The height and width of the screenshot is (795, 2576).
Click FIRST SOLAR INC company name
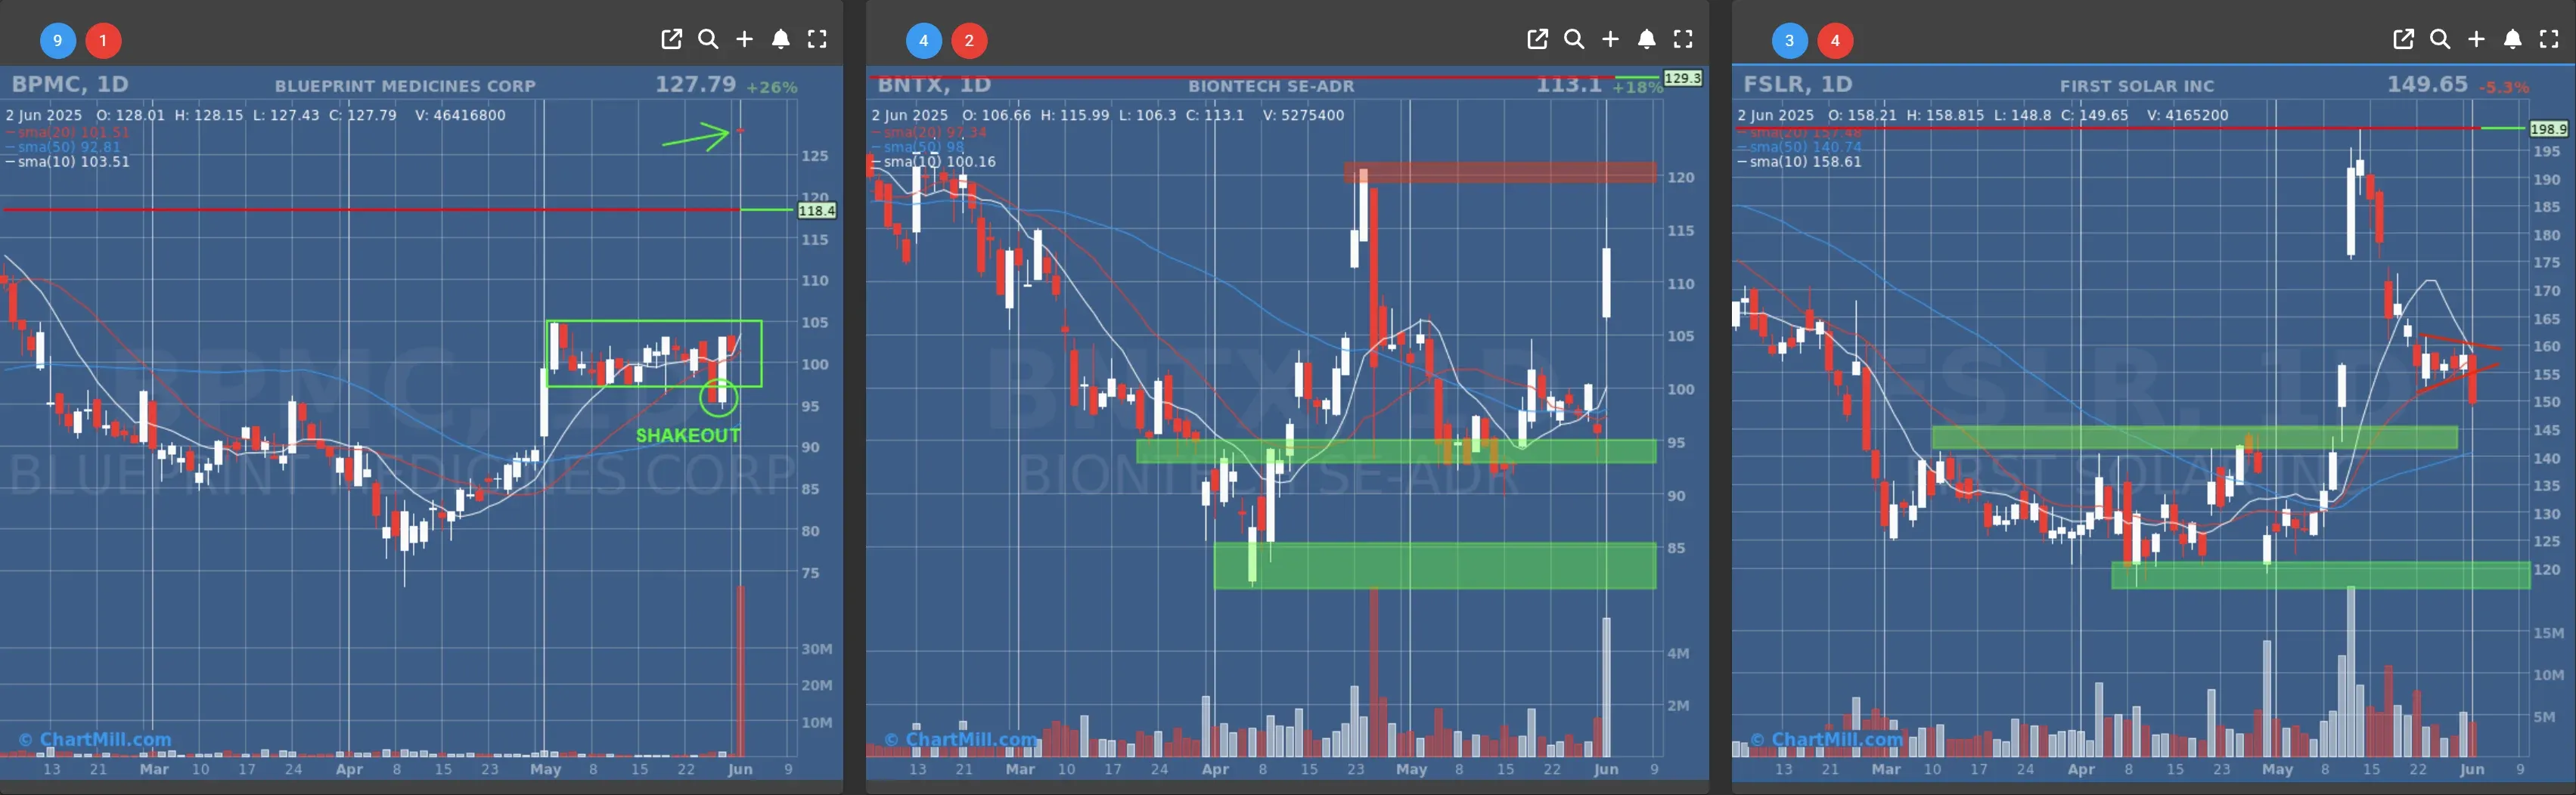tap(2137, 86)
